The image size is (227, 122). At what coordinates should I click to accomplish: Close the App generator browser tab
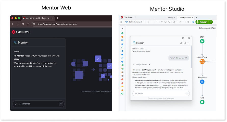52,18
